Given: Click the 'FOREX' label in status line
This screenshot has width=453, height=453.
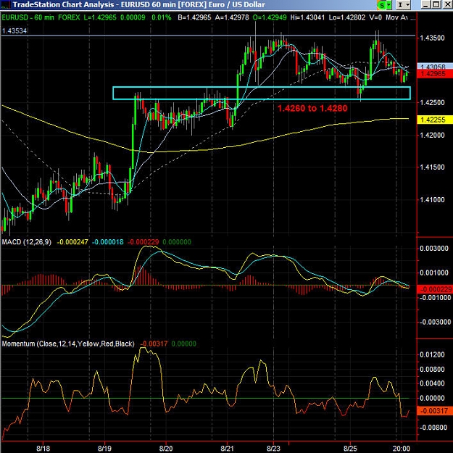Looking at the screenshot, I should click(x=69, y=17).
